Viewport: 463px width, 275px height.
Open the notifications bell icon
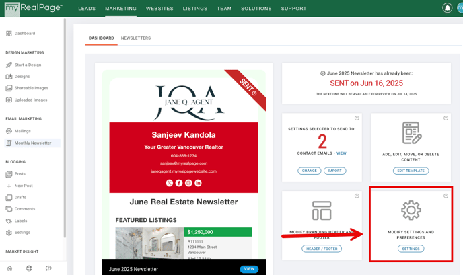tap(447, 8)
